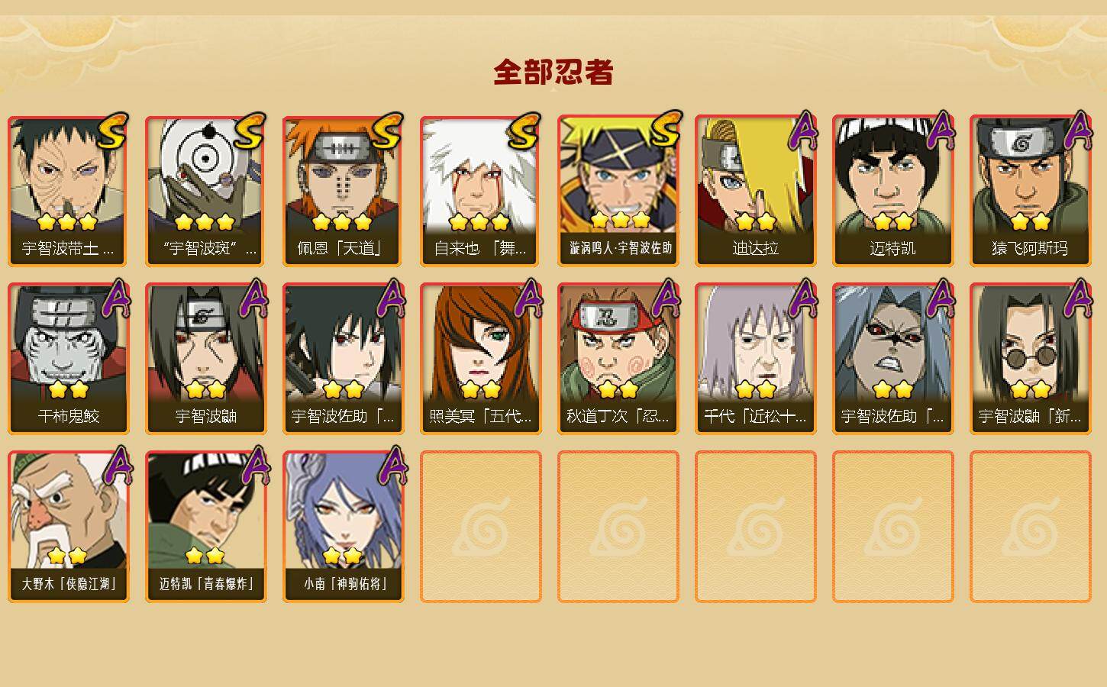Click the 迈特凯「青春爆炸」 name label
1107x687 pixels.
point(205,584)
